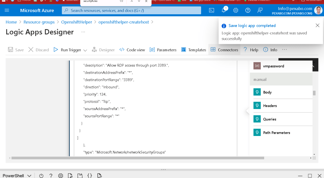Go to Home breadcrumb
The image size is (324, 178).
pyautogui.click(x=11, y=22)
